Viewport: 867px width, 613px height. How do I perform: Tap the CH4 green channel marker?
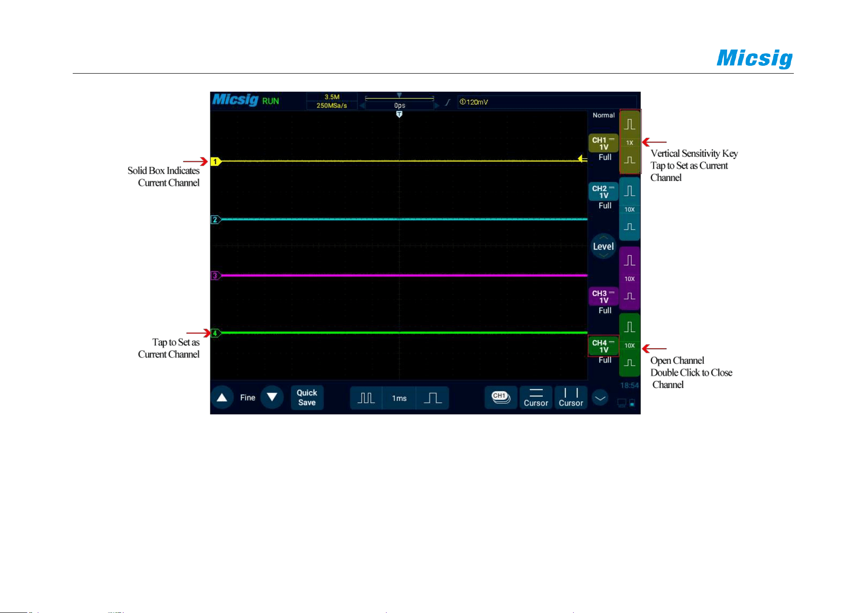coord(216,333)
